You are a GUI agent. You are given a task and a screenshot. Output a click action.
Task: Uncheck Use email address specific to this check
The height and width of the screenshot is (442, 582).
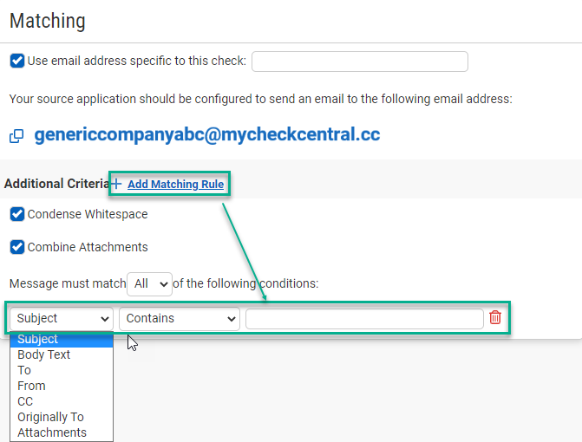[17, 61]
